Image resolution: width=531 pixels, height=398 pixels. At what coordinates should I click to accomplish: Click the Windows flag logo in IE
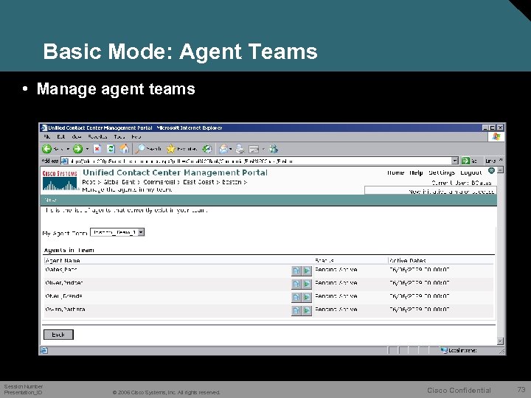(x=496, y=137)
